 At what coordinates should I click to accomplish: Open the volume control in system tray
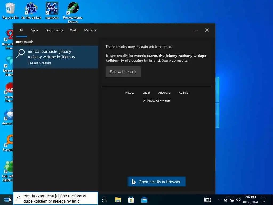point(238,200)
